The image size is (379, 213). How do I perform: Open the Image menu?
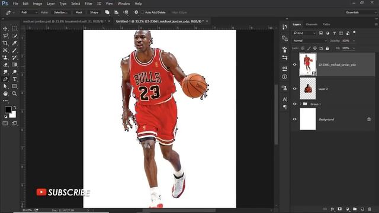click(37, 4)
